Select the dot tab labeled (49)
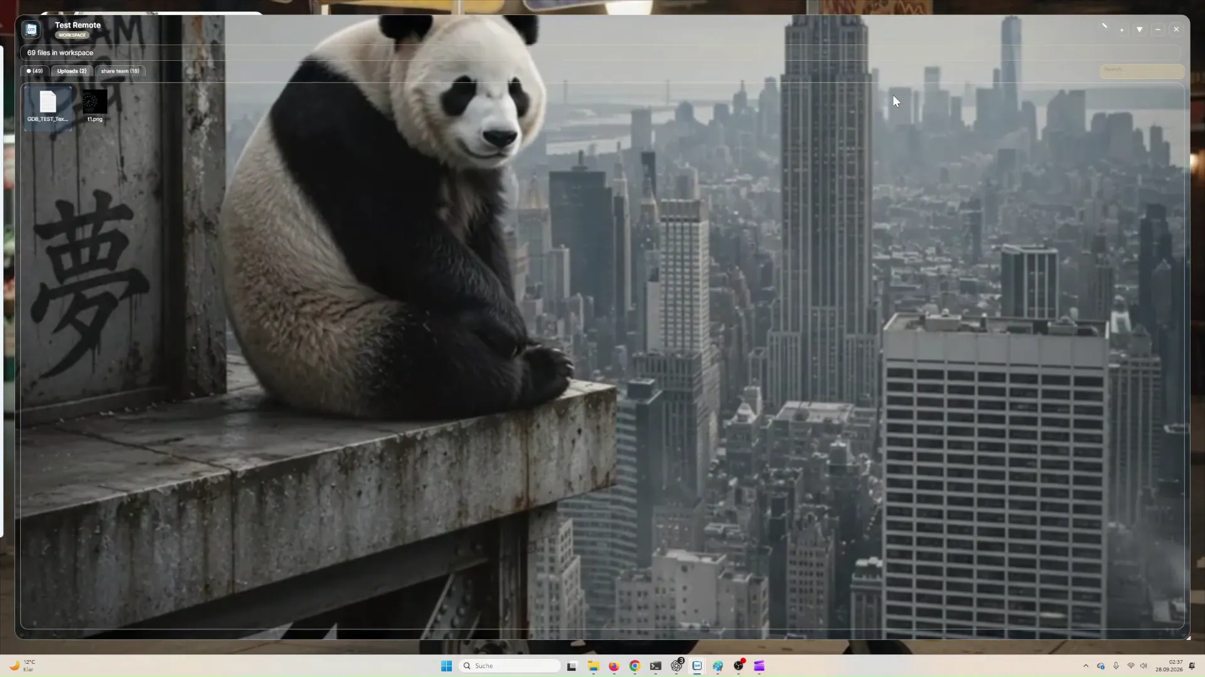The height and width of the screenshot is (677, 1205). [35, 71]
